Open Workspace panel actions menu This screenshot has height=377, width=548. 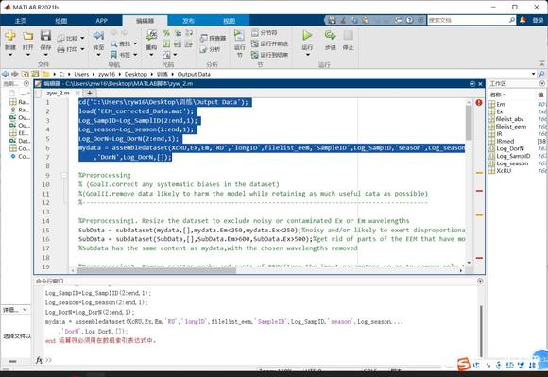click(x=541, y=83)
